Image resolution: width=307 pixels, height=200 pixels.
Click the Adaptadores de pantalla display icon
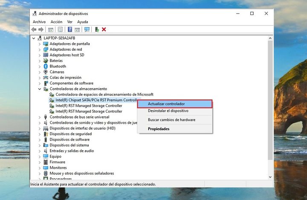coord(46,44)
